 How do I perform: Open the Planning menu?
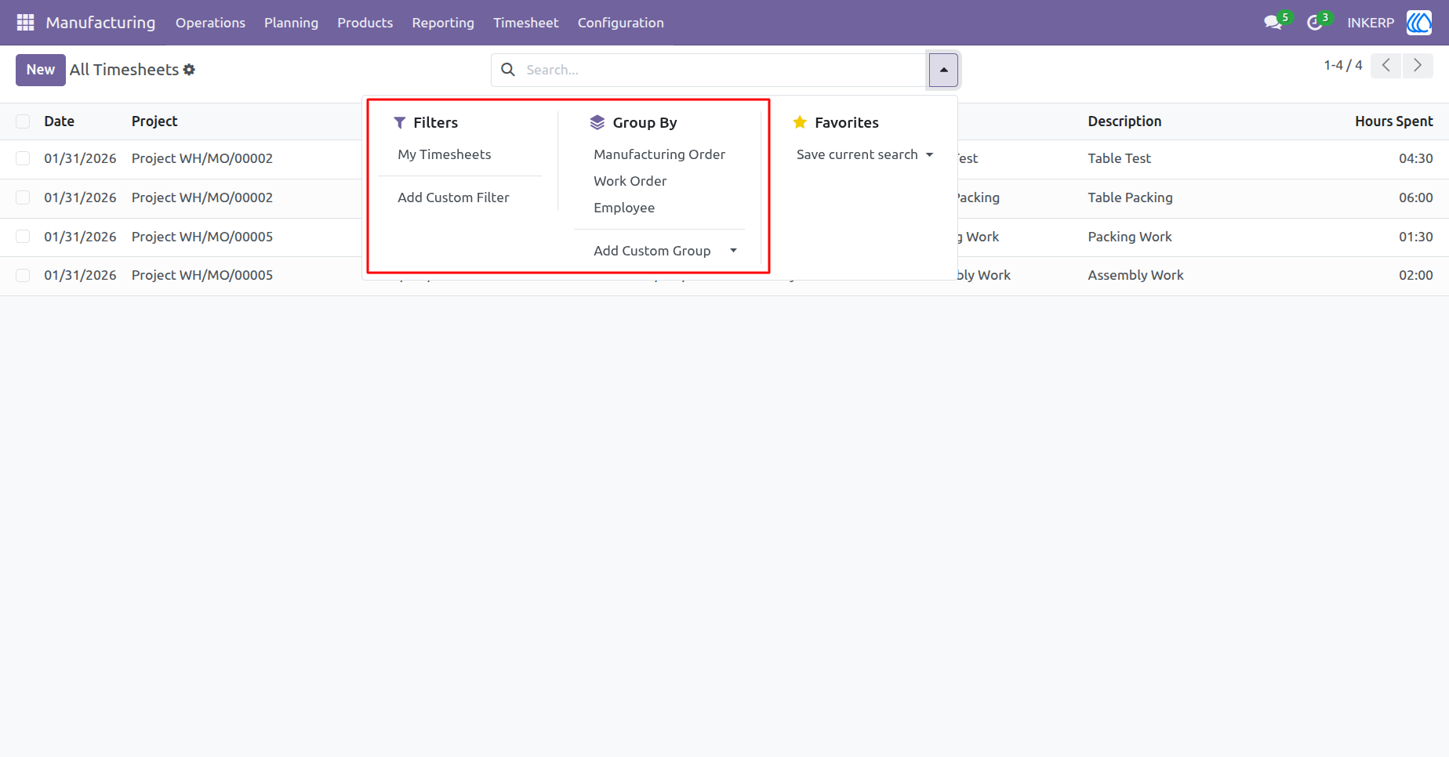coord(291,23)
